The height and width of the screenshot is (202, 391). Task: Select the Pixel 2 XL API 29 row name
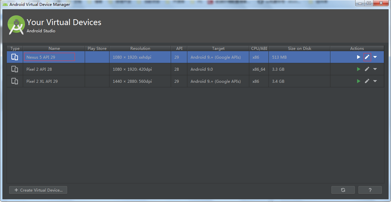(x=42, y=81)
